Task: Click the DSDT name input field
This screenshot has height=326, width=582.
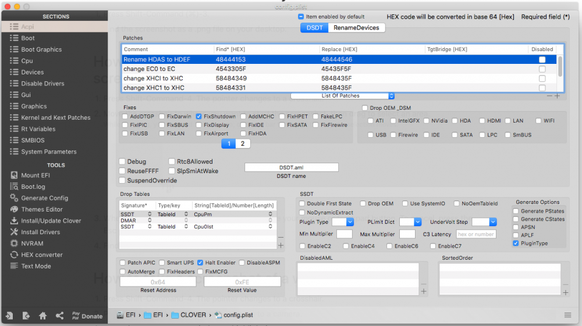Action: coord(292,167)
